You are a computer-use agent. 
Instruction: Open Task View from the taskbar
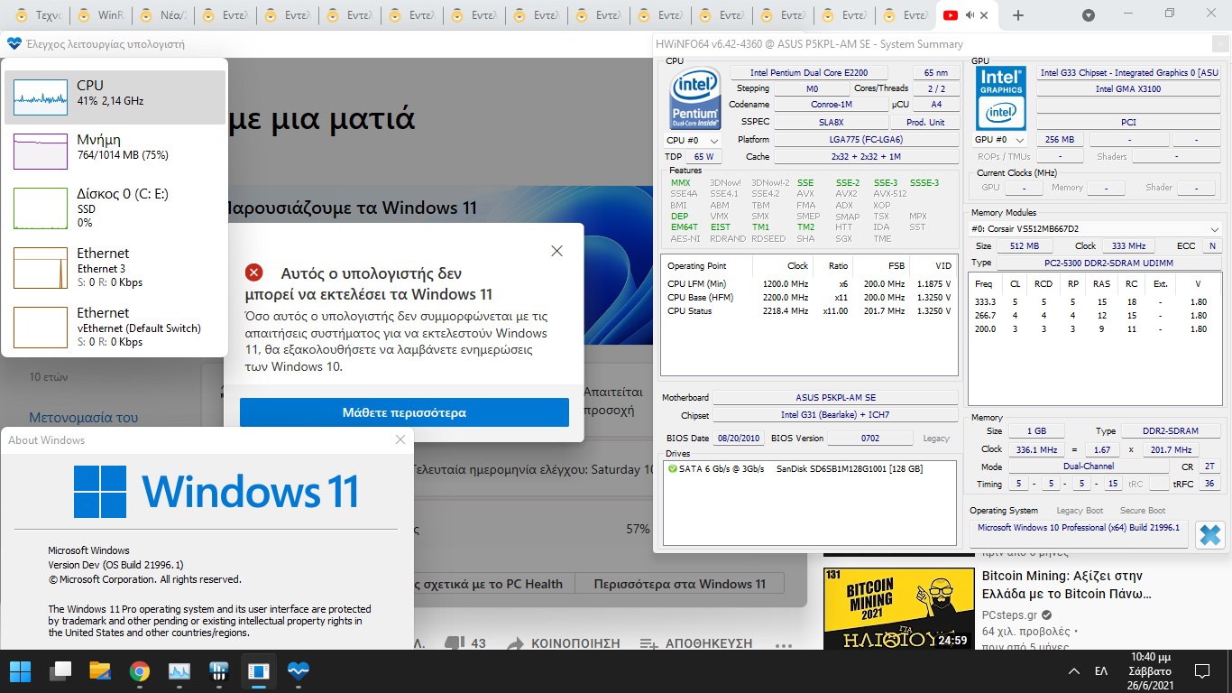60,671
